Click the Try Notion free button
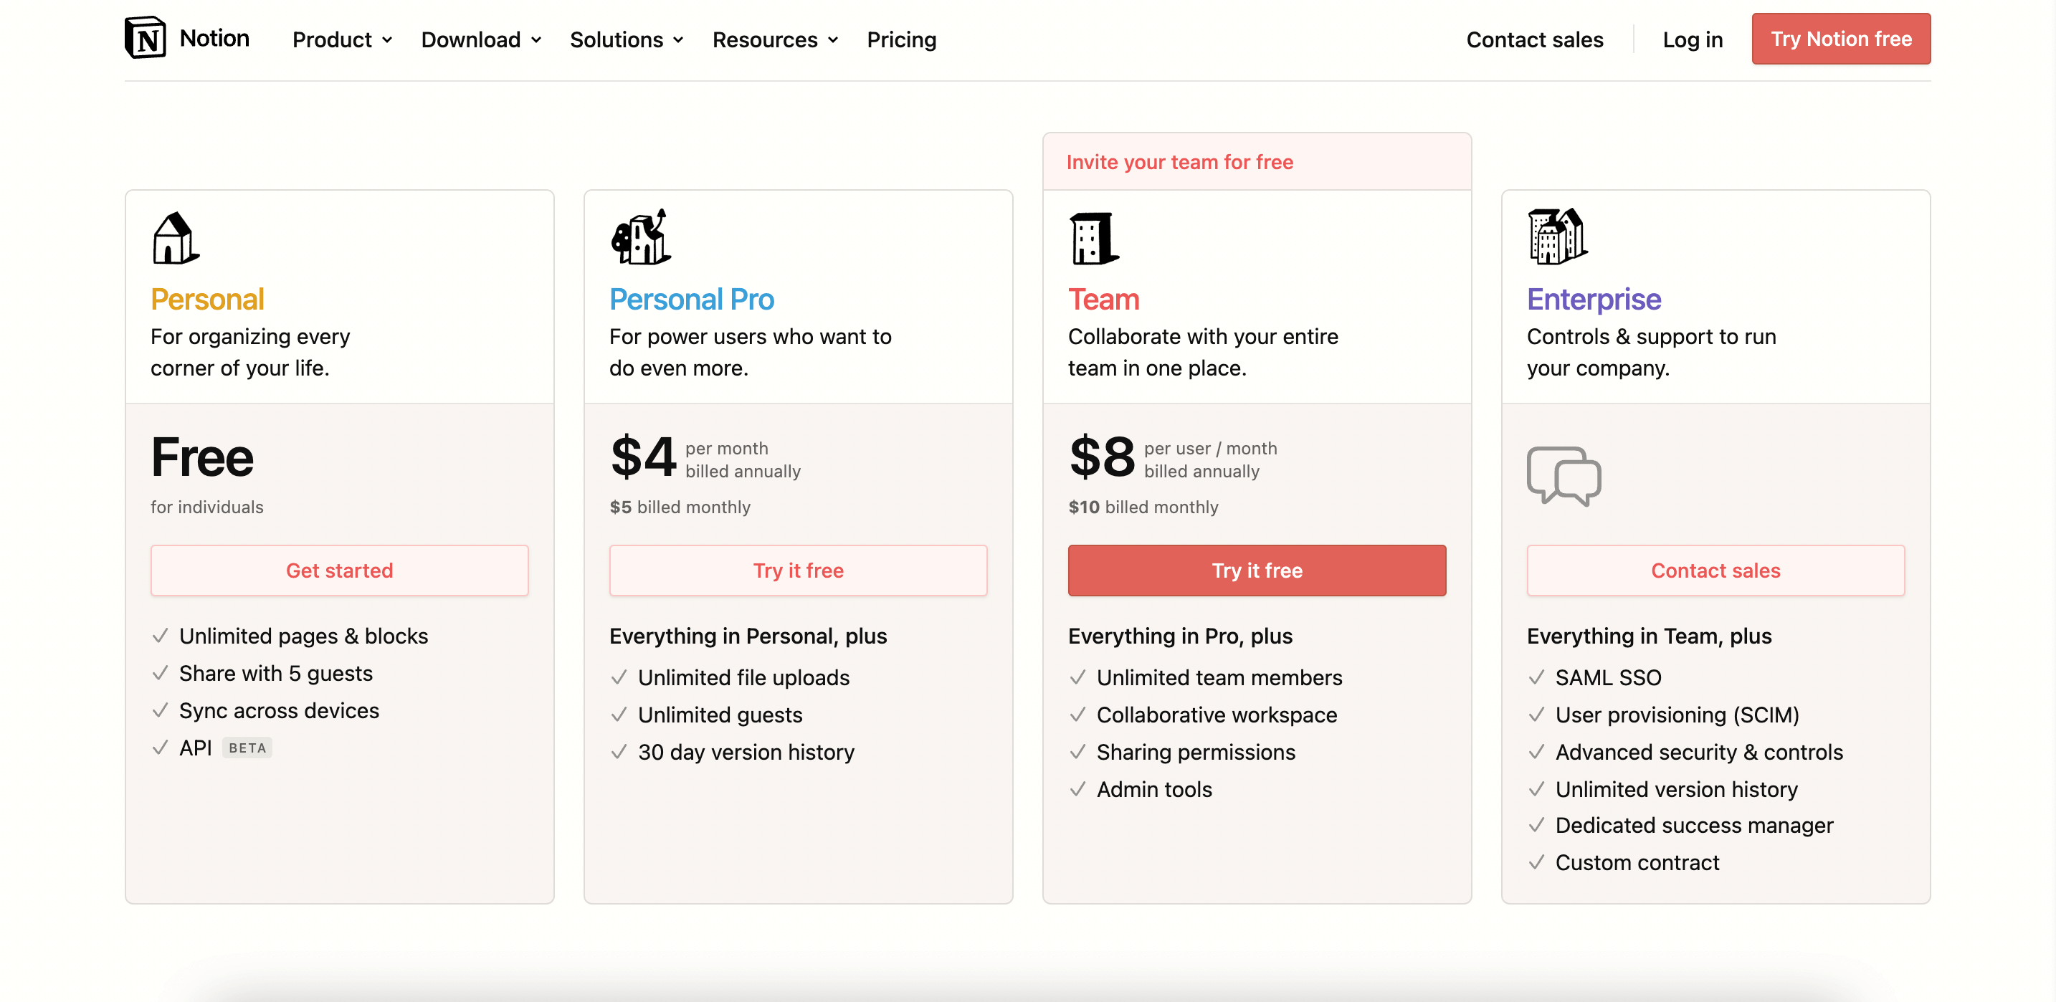Image resolution: width=2056 pixels, height=1002 pixels. [1840, 39]
